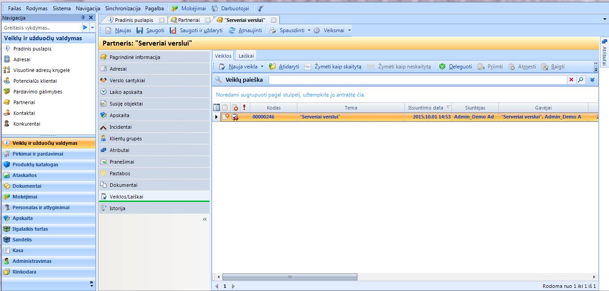Pin the Navigacija panel

[x=83, y=17]
